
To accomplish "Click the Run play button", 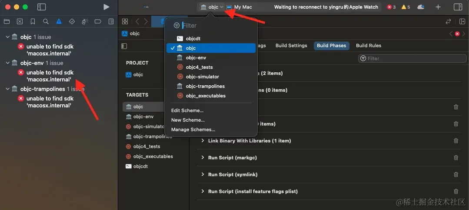I will click(106, 7).
